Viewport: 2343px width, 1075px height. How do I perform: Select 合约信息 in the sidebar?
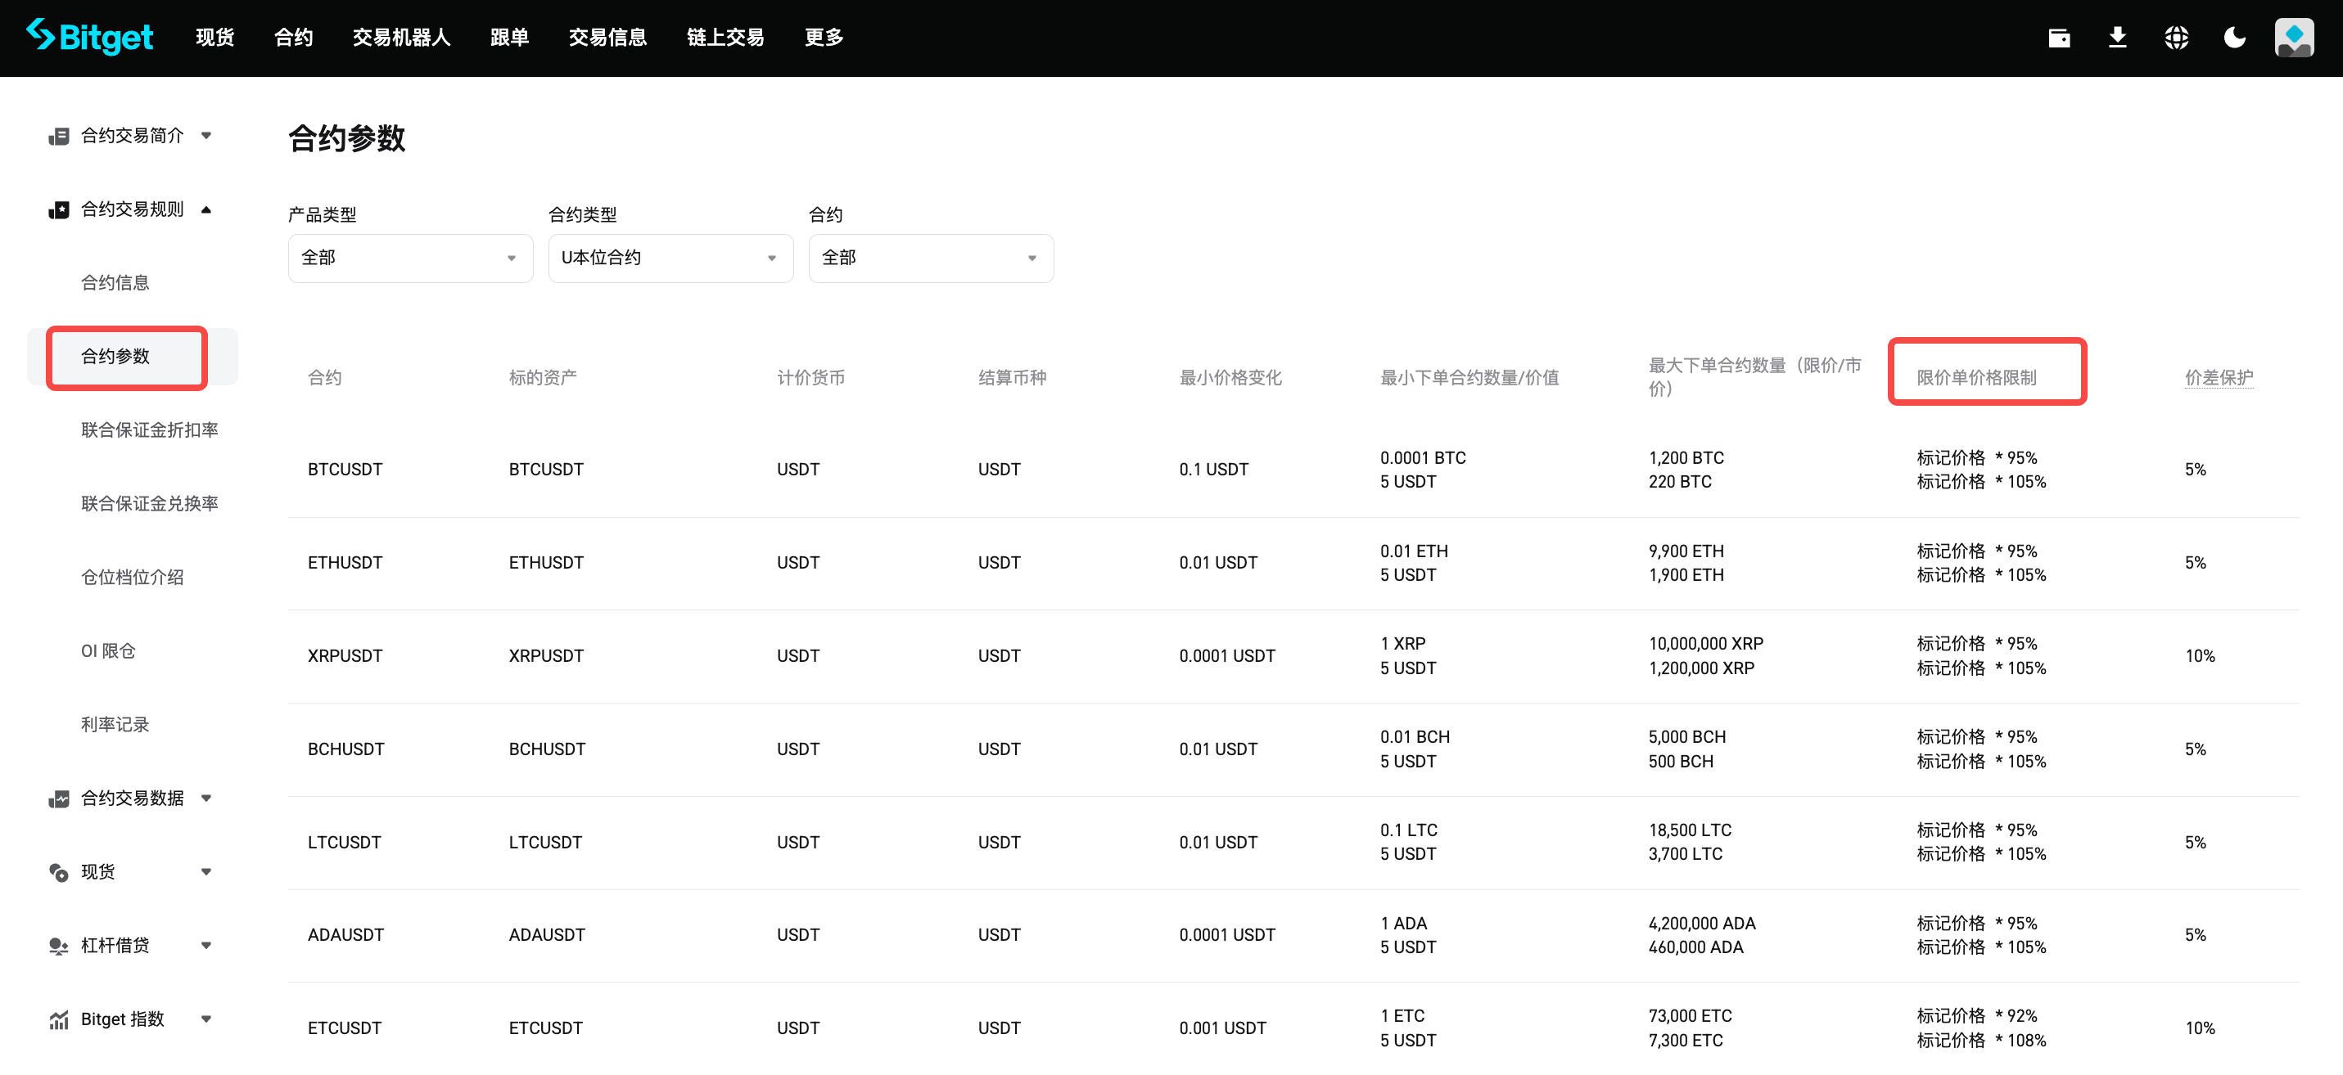pos(115,282)
